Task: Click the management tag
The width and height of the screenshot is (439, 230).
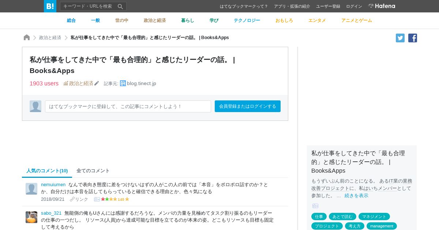Action: [382, 226]
